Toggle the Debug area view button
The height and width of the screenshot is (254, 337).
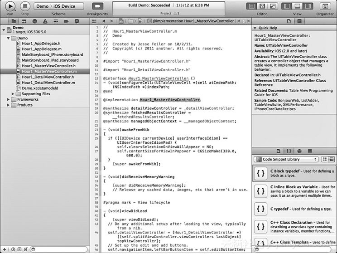click(297, 6)
